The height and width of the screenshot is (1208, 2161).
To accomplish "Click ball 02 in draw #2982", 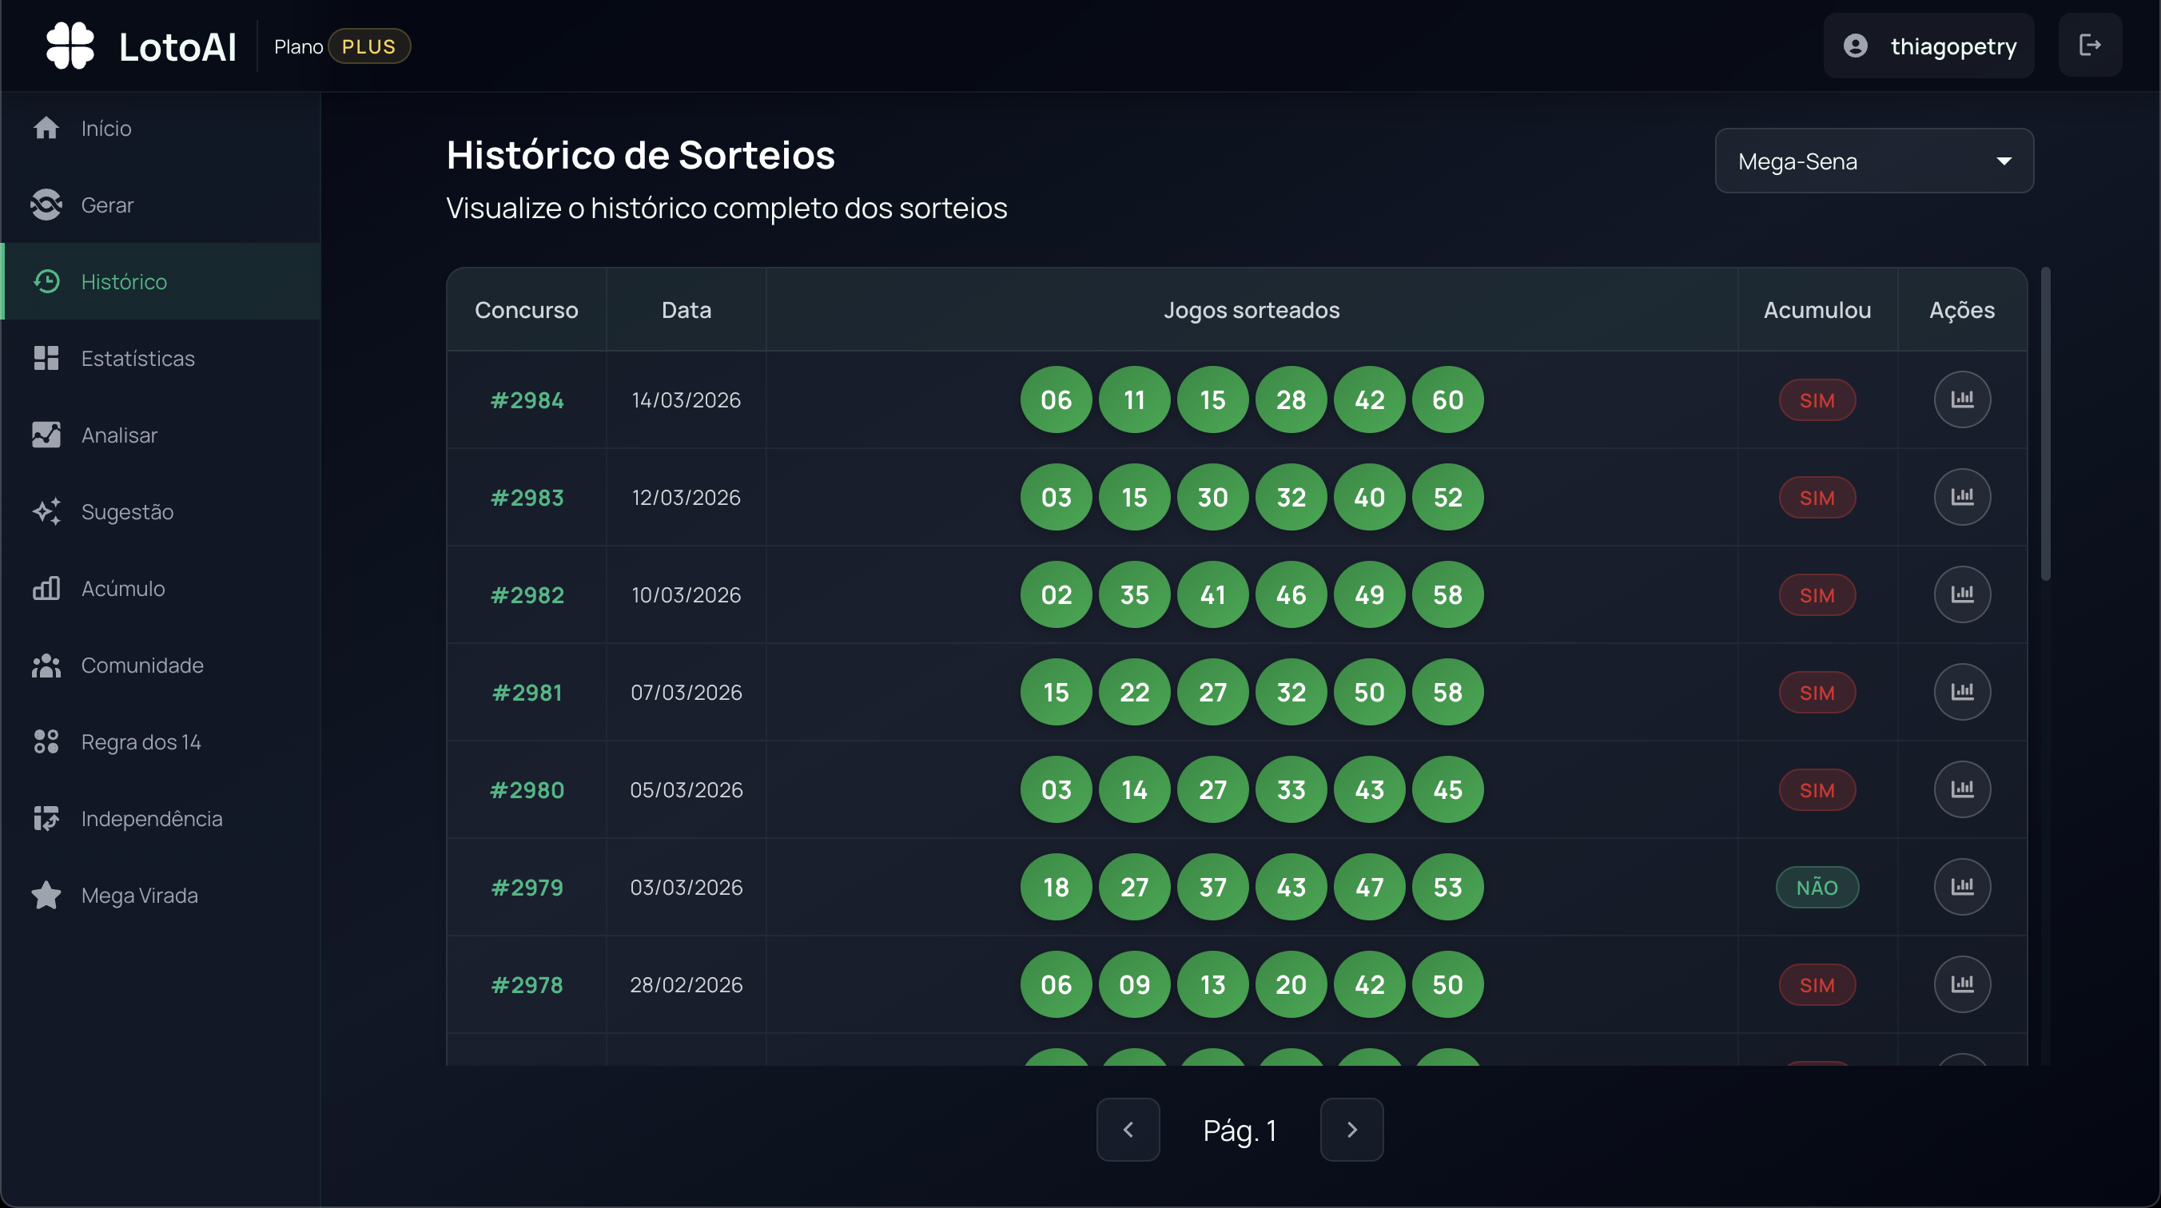I will (1057, 594).
